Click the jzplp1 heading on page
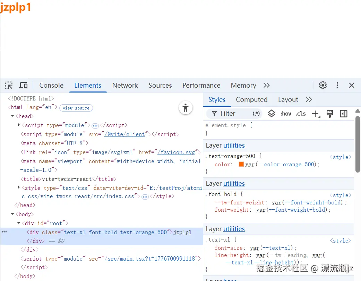 click(x=15, y=7)
